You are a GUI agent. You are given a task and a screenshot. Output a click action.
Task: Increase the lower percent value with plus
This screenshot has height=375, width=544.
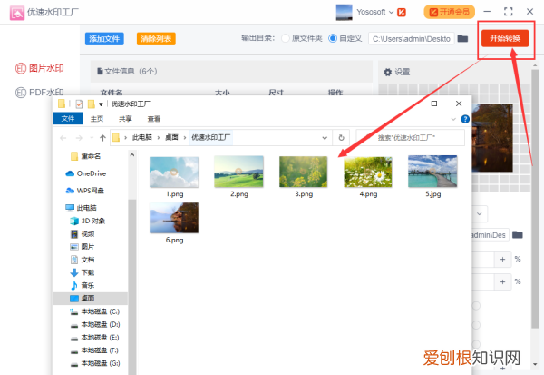(x=502, y=281)
